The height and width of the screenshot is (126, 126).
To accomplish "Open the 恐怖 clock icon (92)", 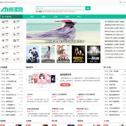I will pyautogui.click(x=3, y=59).
